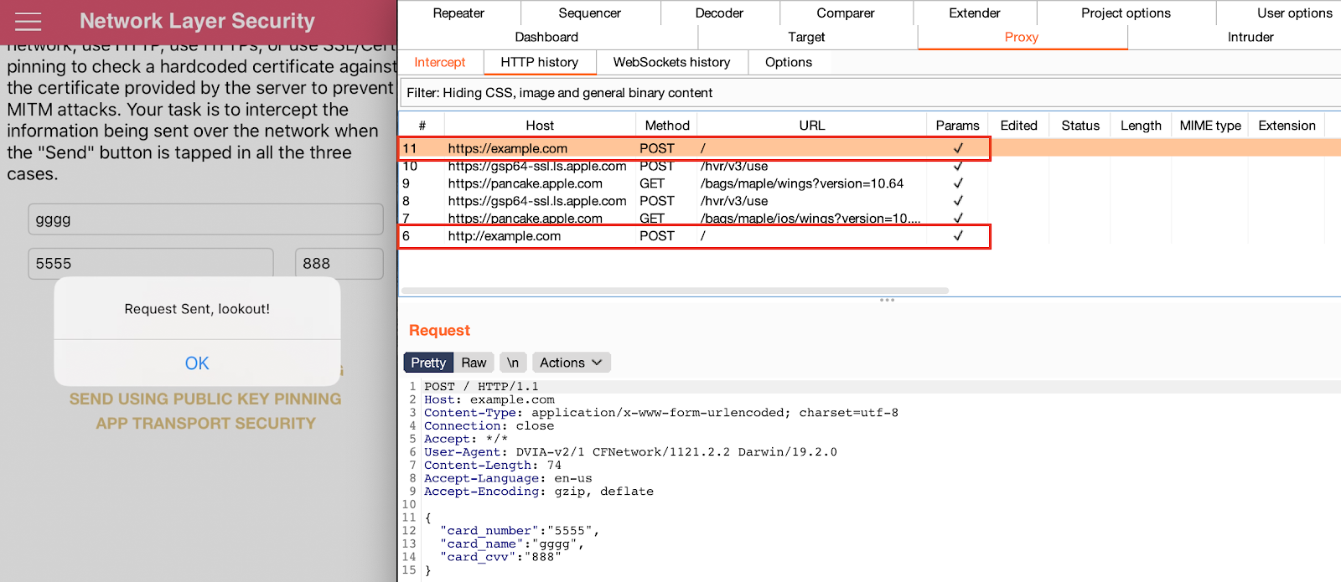
Task: Open the Repeater tab
Action: pyautogui.click(x=458, y=13)
